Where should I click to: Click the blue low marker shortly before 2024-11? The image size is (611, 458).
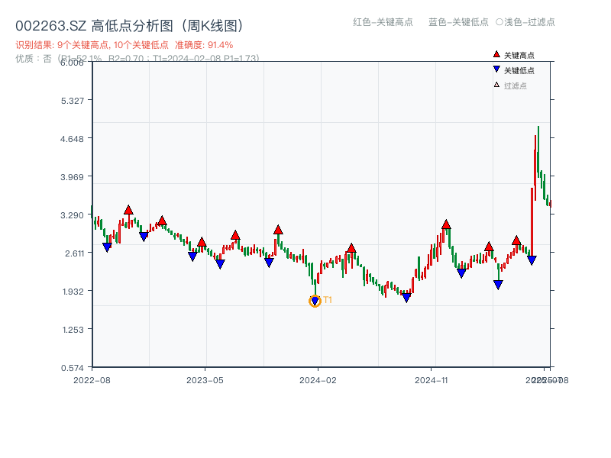(x=406, y=298)
